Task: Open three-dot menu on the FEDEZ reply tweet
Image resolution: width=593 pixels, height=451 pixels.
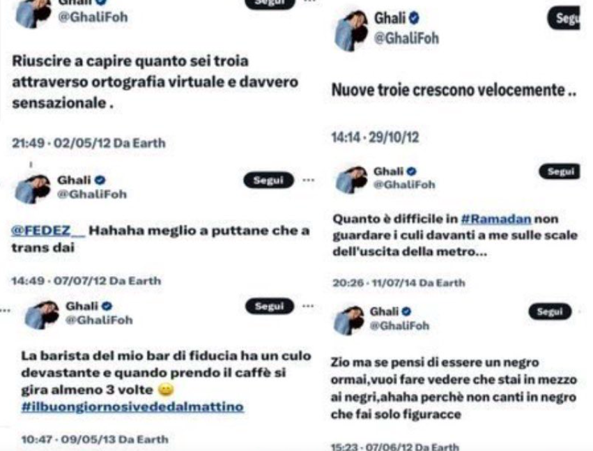Action: tap(309, 180)
